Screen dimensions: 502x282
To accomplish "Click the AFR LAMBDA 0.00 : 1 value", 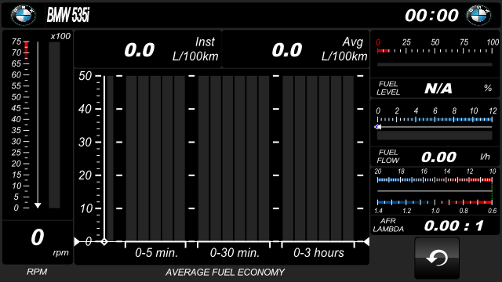I will coord(454,226).
